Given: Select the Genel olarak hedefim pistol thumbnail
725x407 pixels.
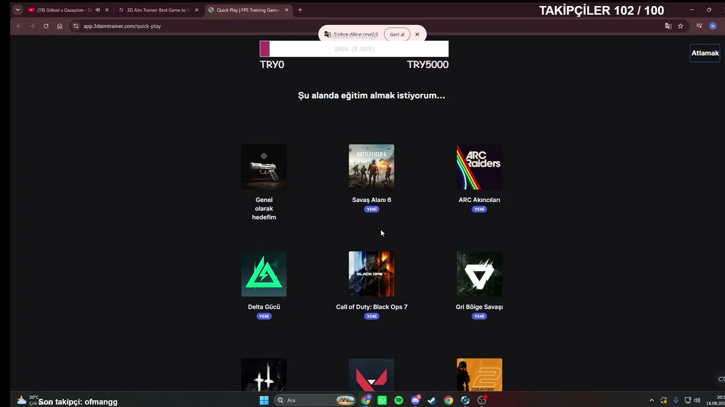Looking at the screenshot, I should point(264,167).
